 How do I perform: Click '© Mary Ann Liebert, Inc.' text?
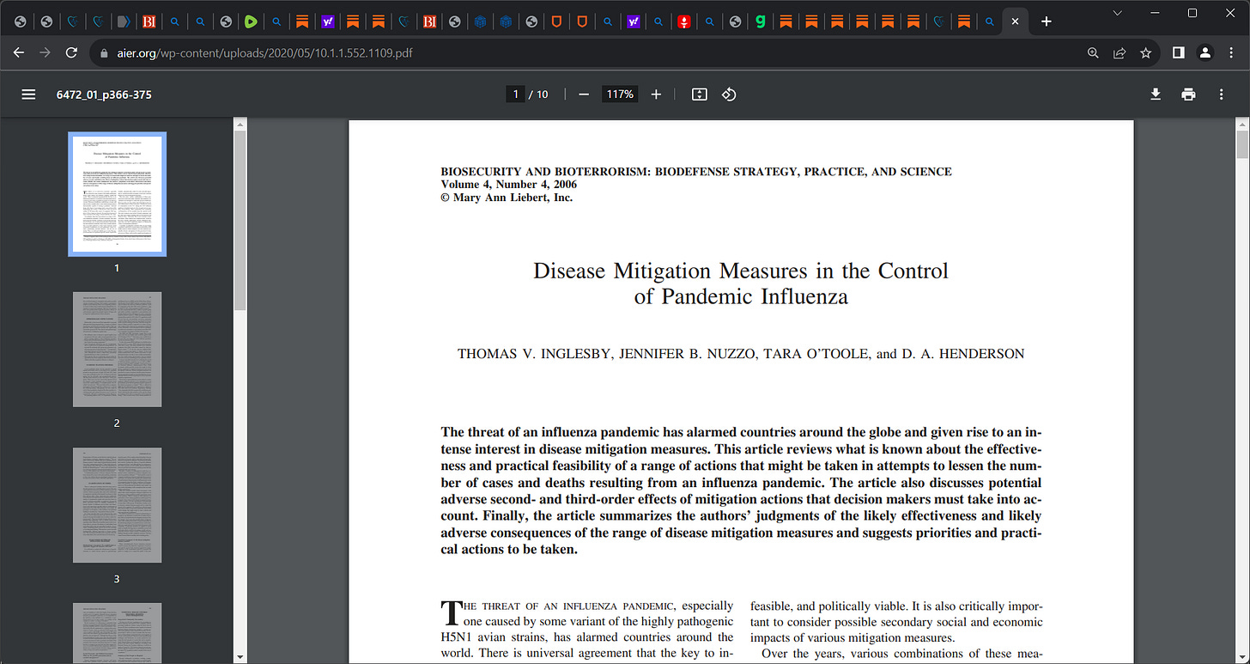coord(507,198)
